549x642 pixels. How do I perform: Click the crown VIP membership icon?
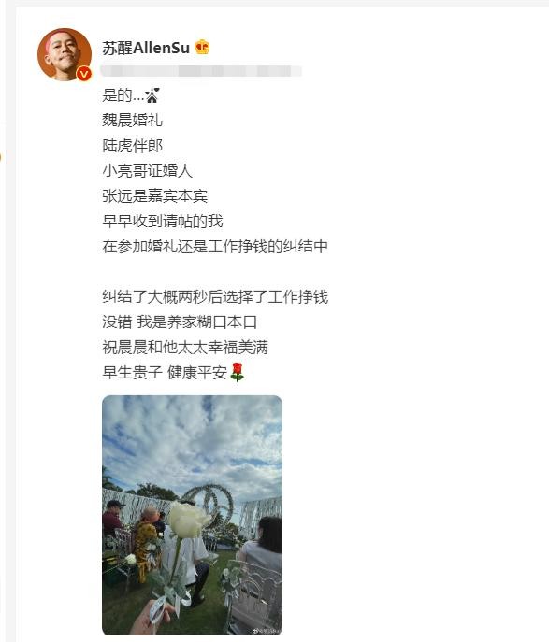[x=202, y=47]
